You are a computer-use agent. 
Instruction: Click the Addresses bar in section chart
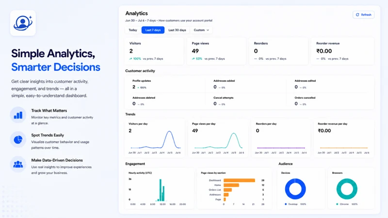point(226,195)
